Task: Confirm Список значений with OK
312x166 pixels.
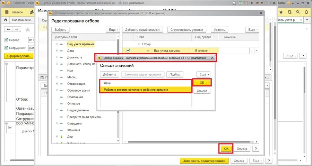Action: pos(202,83)
